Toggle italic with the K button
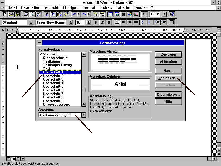This screenshot has width=221, height=166. [x=102, y=22]
